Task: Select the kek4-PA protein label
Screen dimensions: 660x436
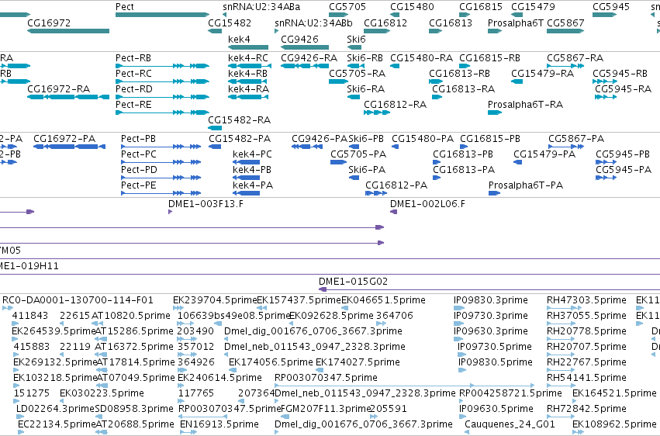Action: point(253,185)
